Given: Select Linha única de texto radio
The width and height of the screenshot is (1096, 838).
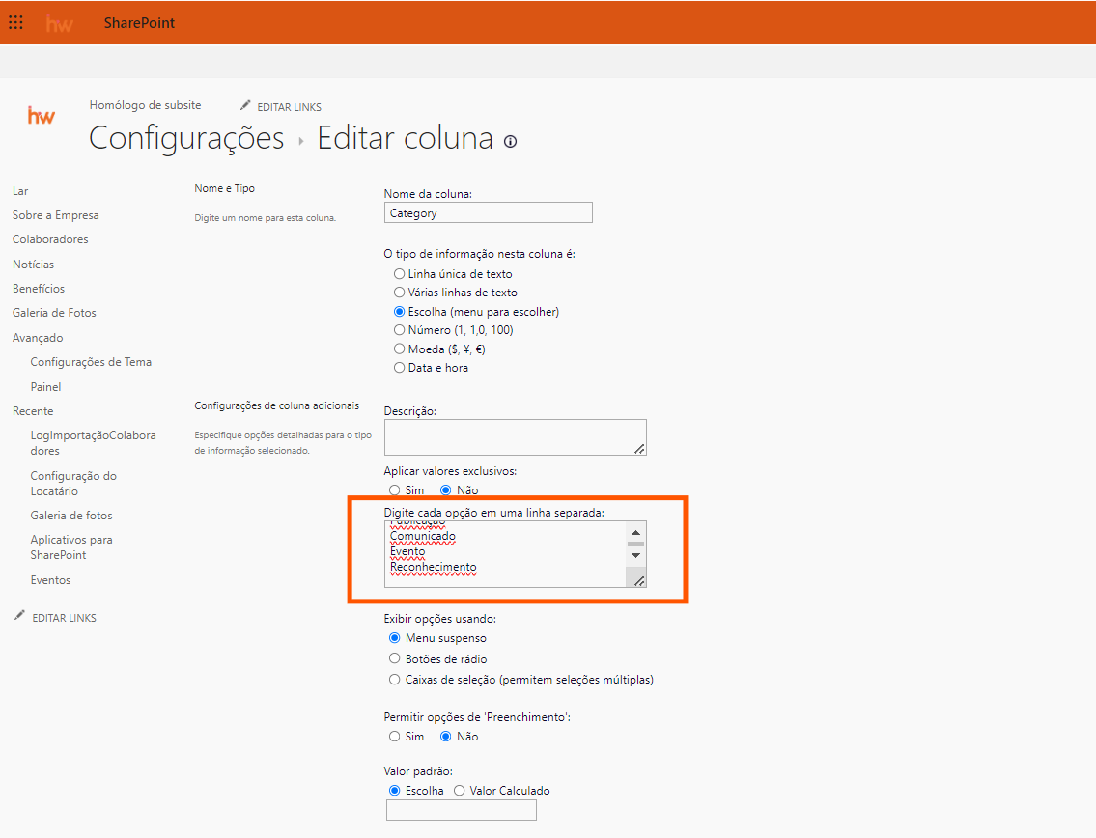Looking at the screenshot, I should [x=399, y=274].
